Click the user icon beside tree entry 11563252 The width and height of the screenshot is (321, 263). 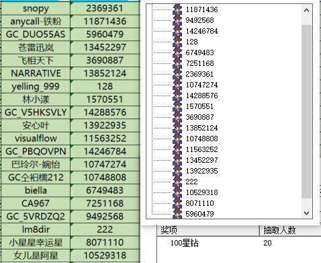tap(177, 149)
